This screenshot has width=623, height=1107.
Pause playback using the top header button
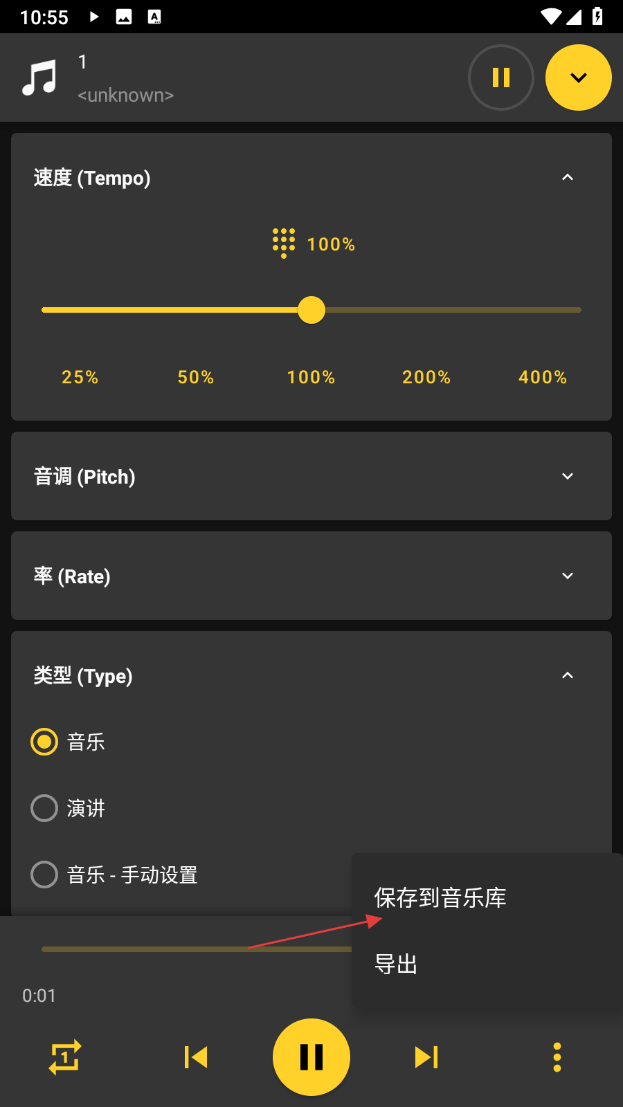pos(500,77)
